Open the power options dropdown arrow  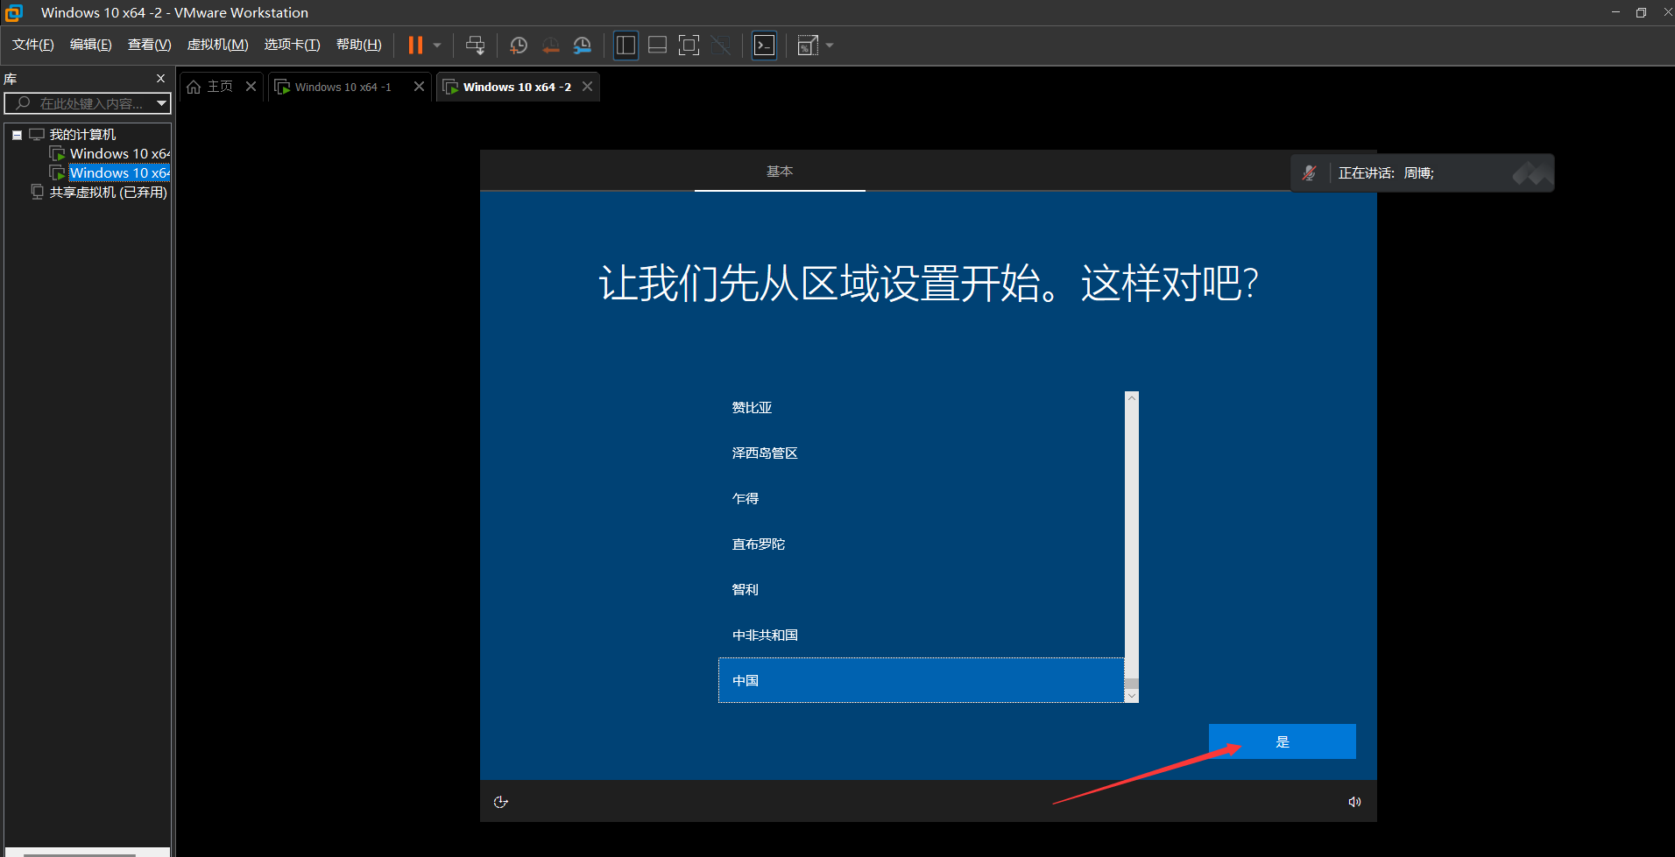[437, 45]
